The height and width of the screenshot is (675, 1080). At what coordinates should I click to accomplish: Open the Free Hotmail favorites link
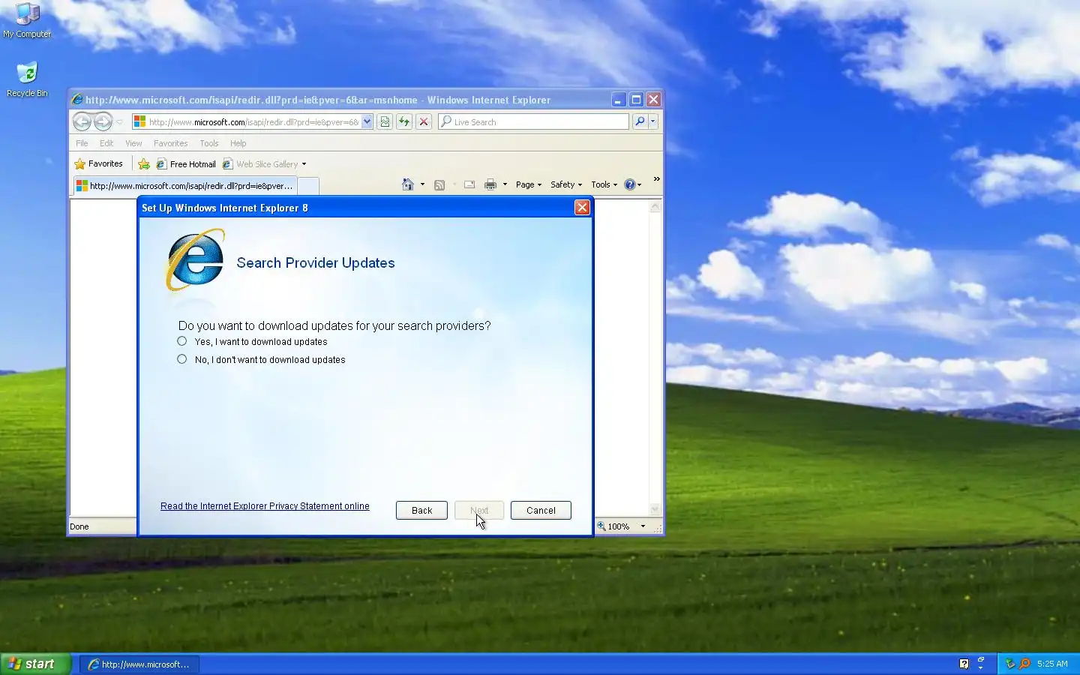186,163
